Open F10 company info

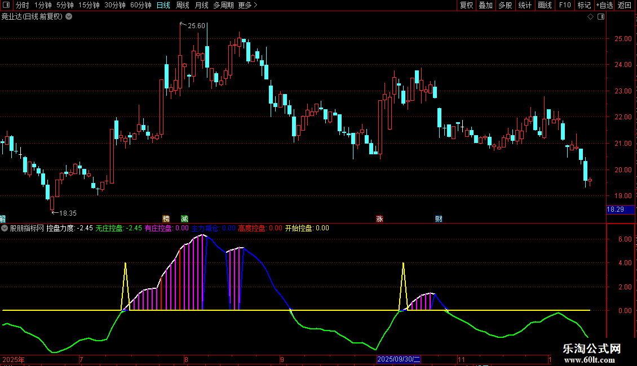(565, 5)
